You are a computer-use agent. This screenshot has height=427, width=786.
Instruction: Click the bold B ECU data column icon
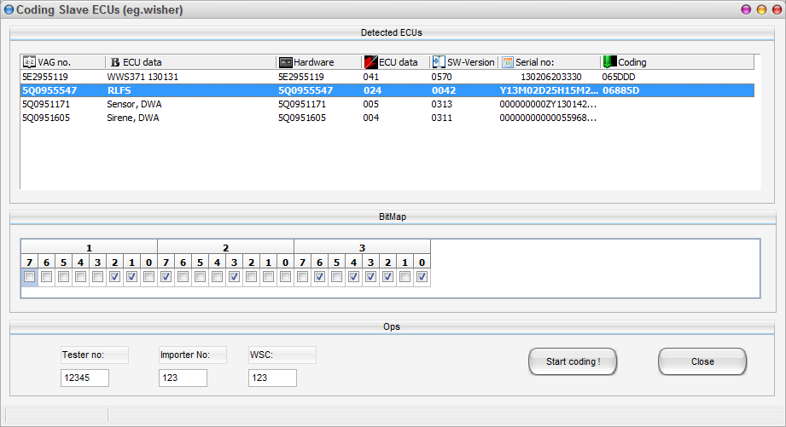click(115, 62)
